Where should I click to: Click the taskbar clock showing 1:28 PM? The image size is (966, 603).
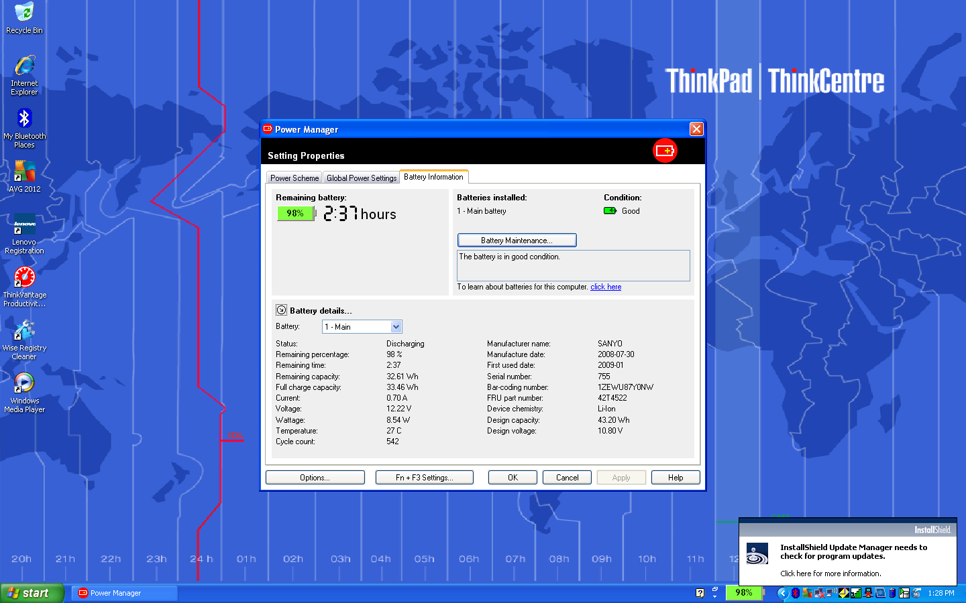click(941, 593)
